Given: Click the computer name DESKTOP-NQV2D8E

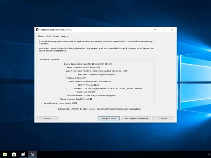Looking at the screenshot, I should [x=91, y=67].
